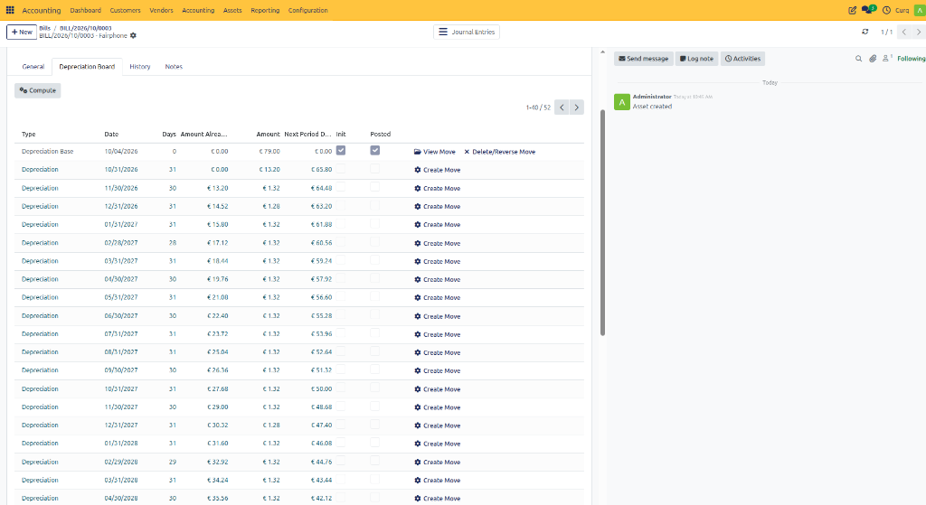Click the Following button
The image size is (926, 505).
(912, 59)
